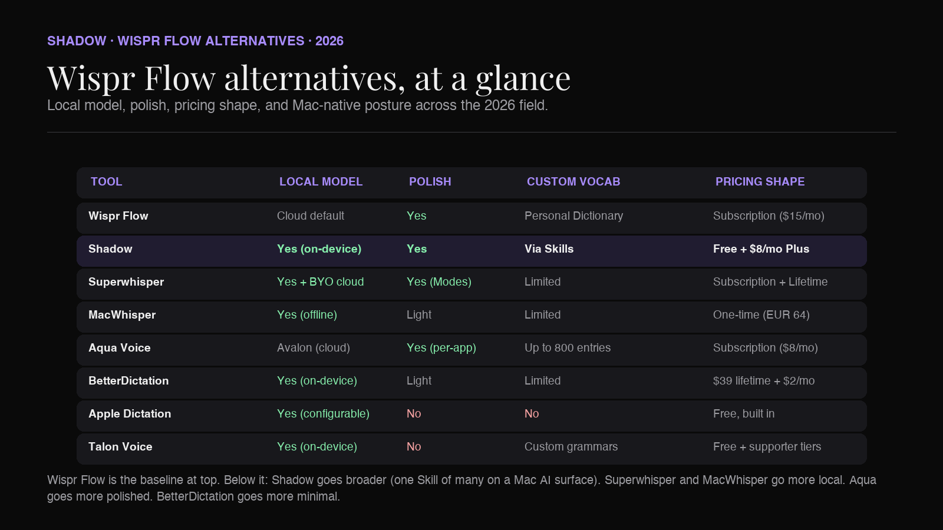This screenshot has height=530, width=943.
Task: Click the 'Yes (Modes)' cell
Action: pos(439,282)
